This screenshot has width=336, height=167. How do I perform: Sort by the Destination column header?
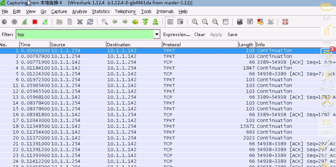[134, 45]
